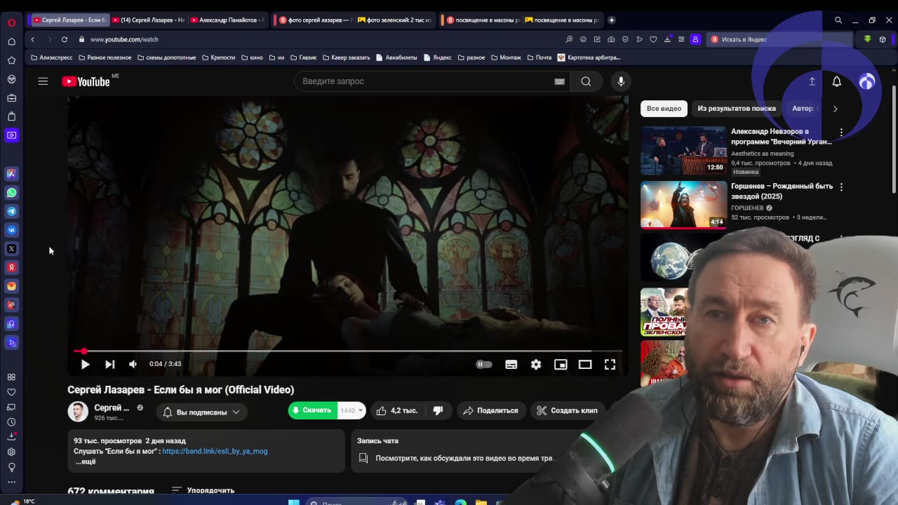Open Opera sidebar bookmarks heart
Viewport: 898px width, 505px height.
[11, 392]
